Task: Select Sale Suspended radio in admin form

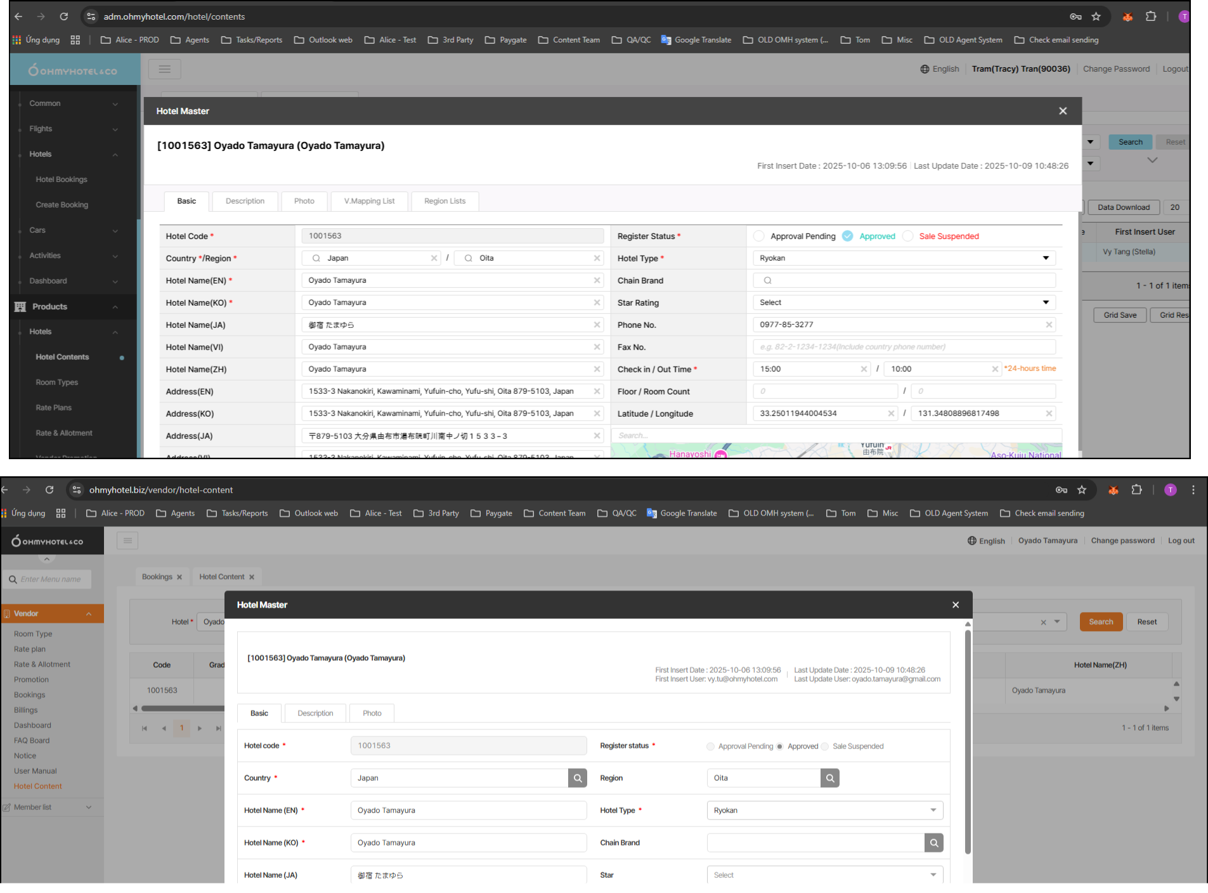Action: pos(908,236)
